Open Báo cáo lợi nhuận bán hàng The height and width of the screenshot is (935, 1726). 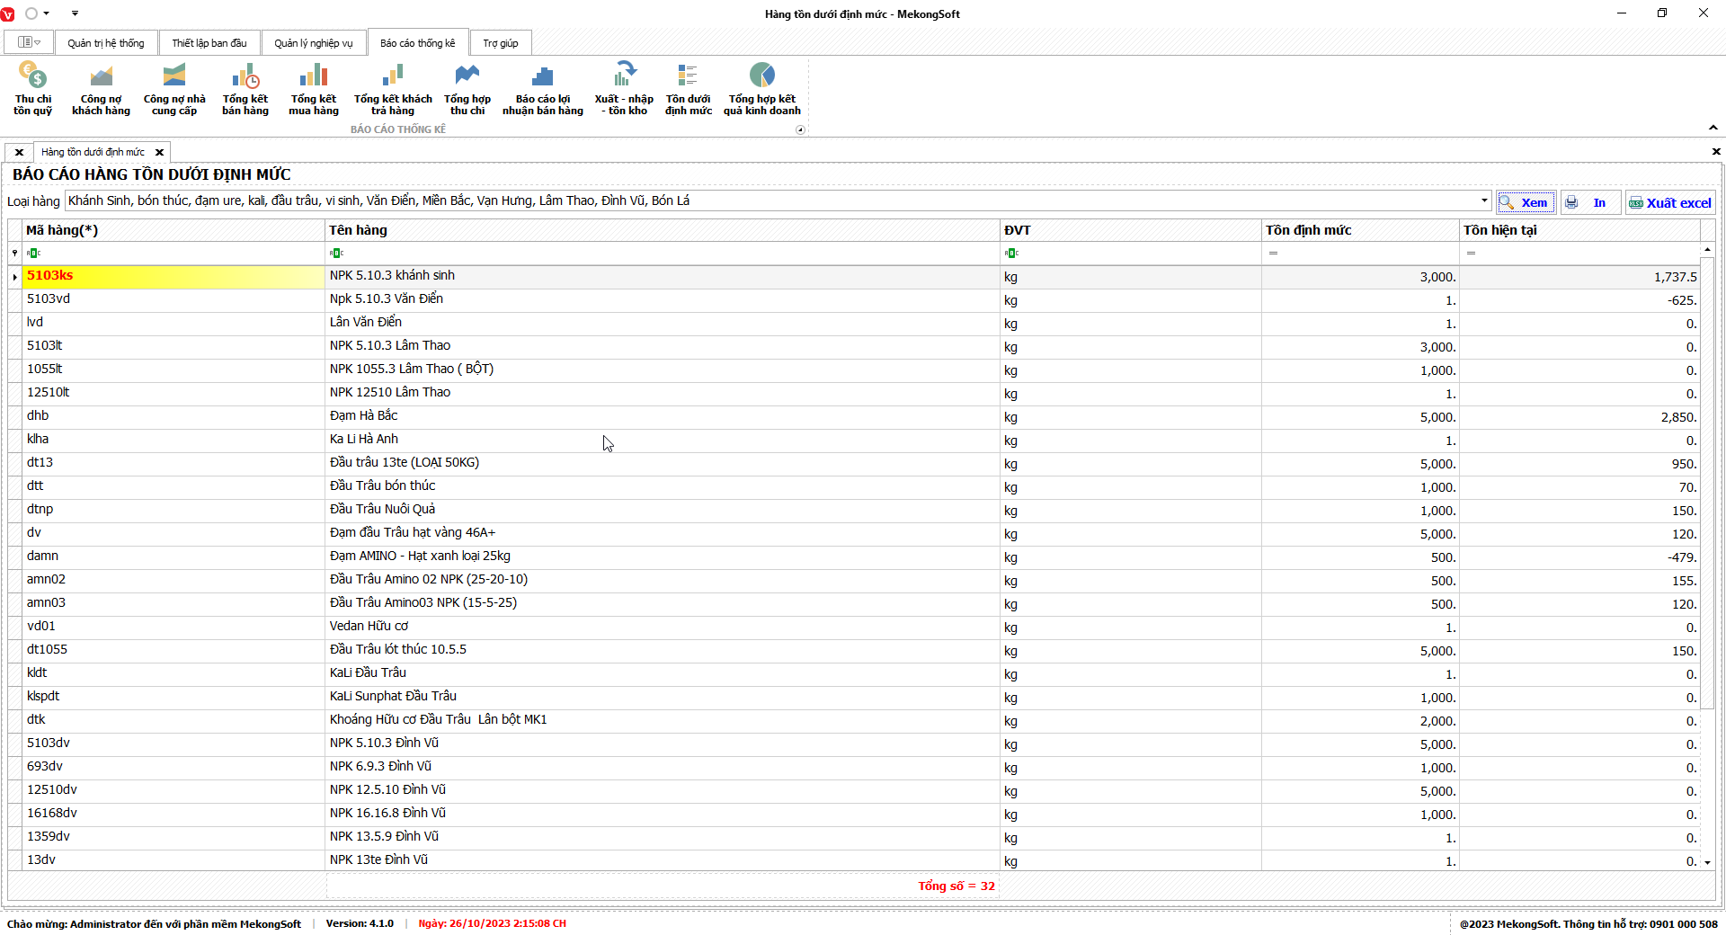coord(542,88)
